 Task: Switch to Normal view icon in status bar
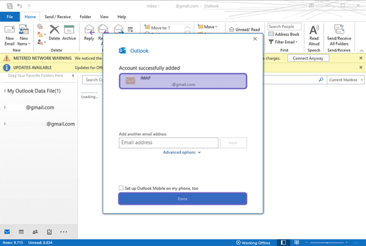(x=283, y=243)
